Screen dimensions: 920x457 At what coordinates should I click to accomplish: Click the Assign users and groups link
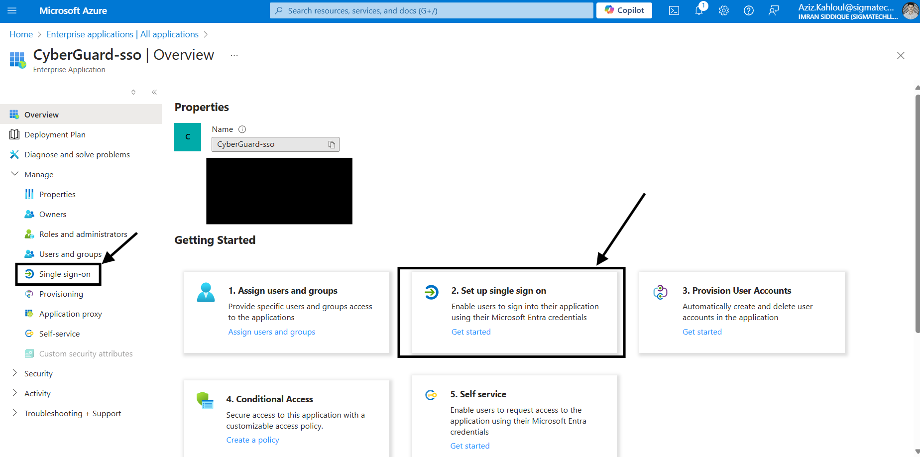coord(271,332)
